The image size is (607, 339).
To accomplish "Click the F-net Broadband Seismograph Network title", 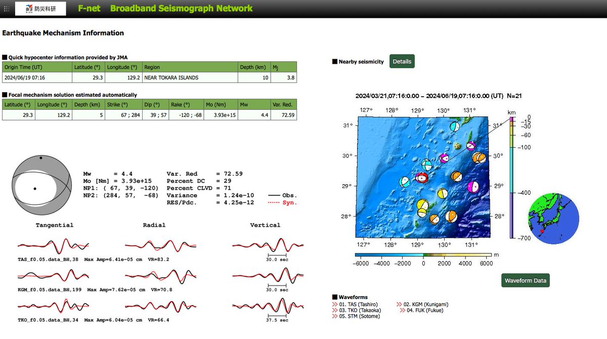I will point(165,8).
